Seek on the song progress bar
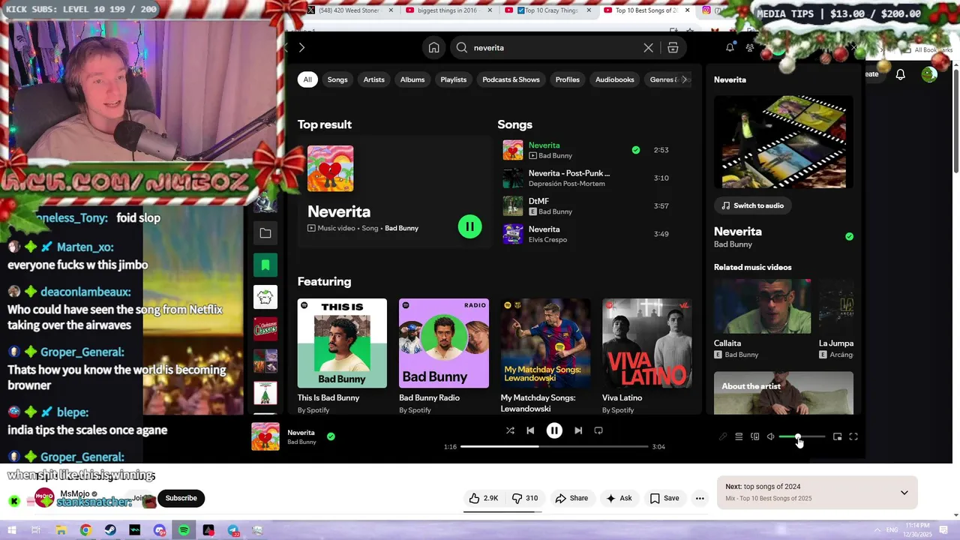Image resolution: width=960 pixels, height=540 pixels. pos(554,446)
